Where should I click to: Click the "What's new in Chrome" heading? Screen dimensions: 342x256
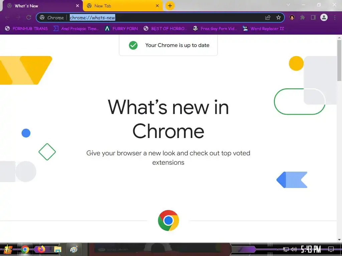[x=168, y=119]
